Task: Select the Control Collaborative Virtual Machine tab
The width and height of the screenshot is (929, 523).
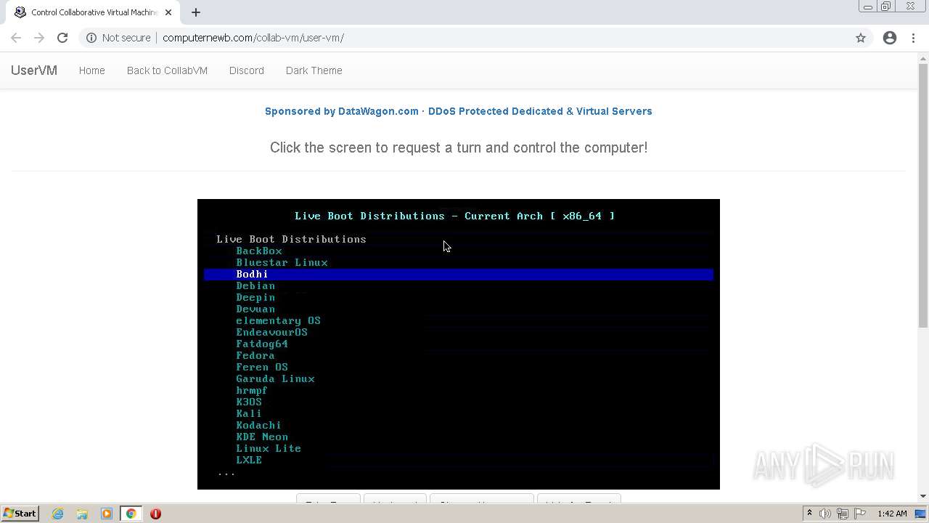Action: point(93,12)
